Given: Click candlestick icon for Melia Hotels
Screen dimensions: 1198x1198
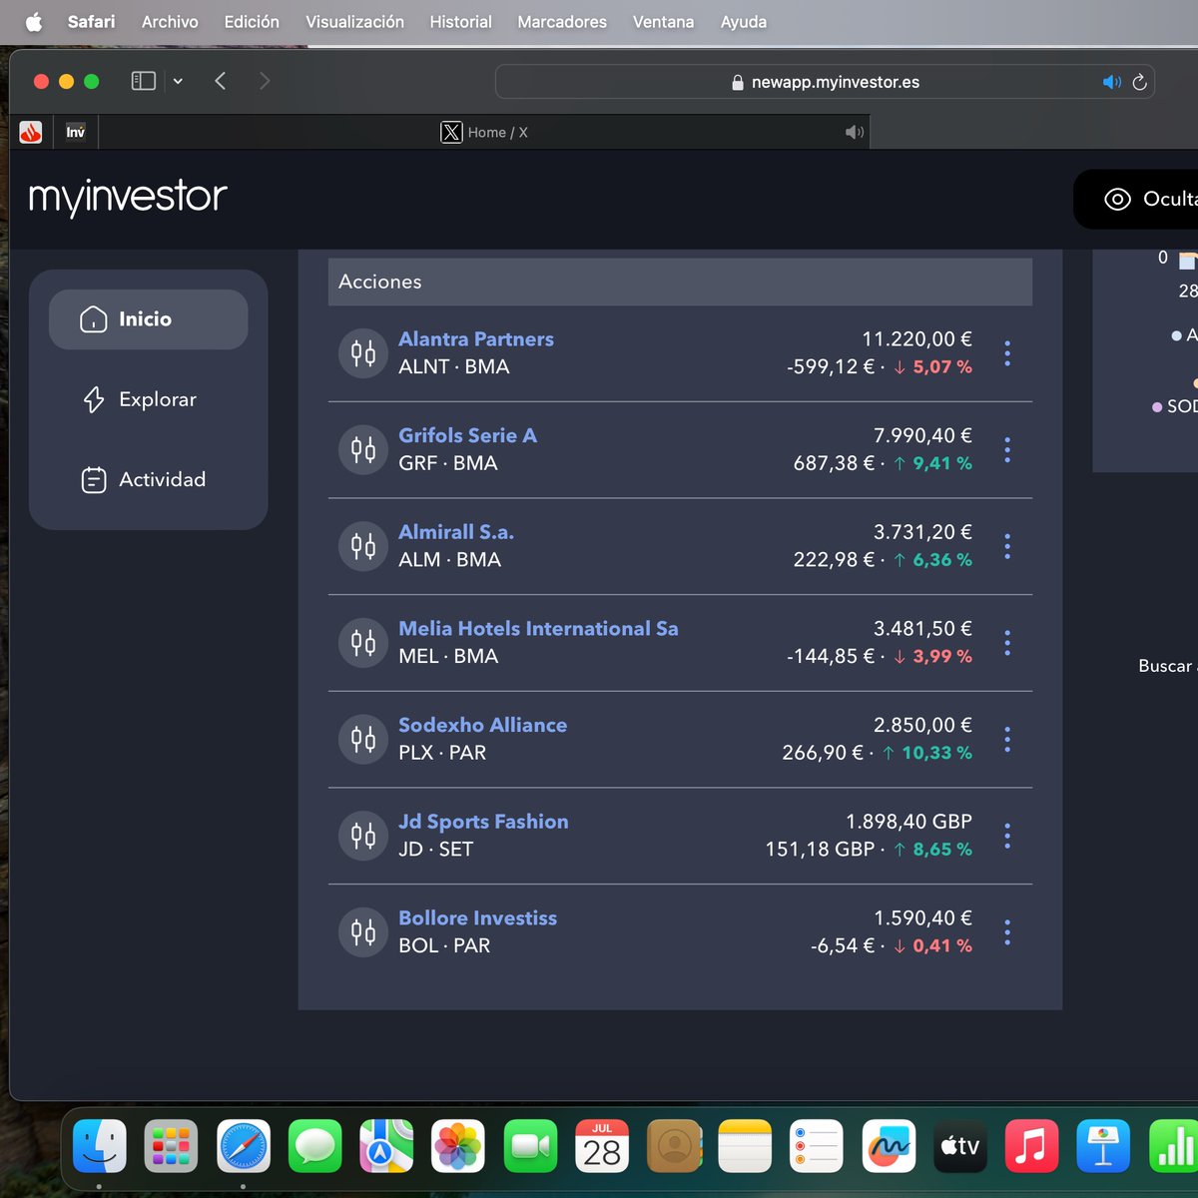Looking at the screenshot, I should click(x=363, y=643).
